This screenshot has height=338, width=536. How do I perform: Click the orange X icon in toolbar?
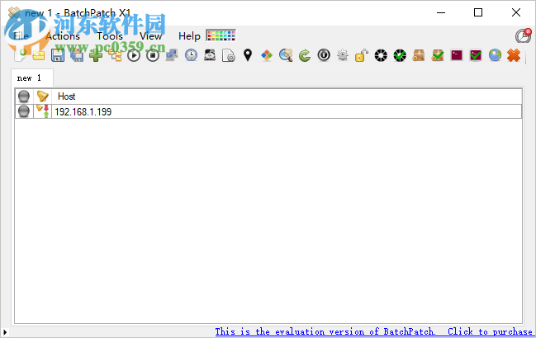coord(514,55)
